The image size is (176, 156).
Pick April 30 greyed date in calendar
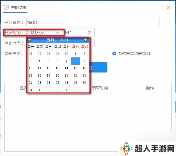(x=67, y=54)
